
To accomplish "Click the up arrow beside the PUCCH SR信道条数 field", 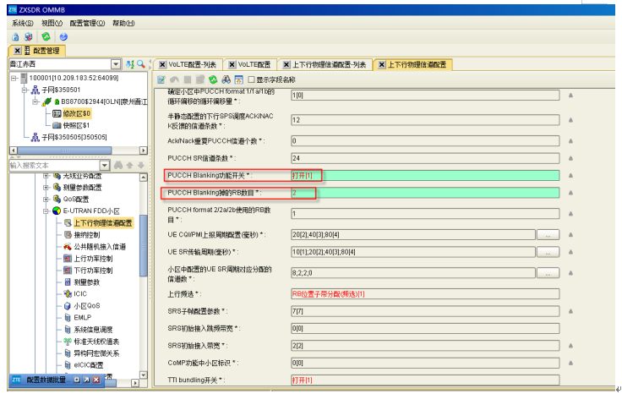I will (570, 158).
